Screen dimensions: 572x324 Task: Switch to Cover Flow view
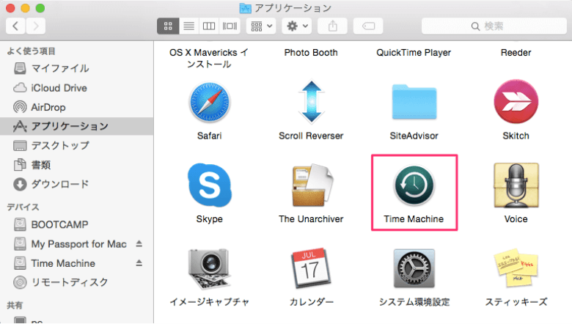tap(230, 26)
